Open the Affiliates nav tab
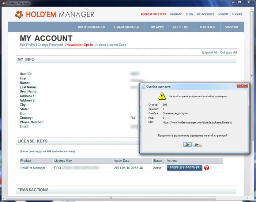The image size is (256, 202). click(x=207, y=27)
